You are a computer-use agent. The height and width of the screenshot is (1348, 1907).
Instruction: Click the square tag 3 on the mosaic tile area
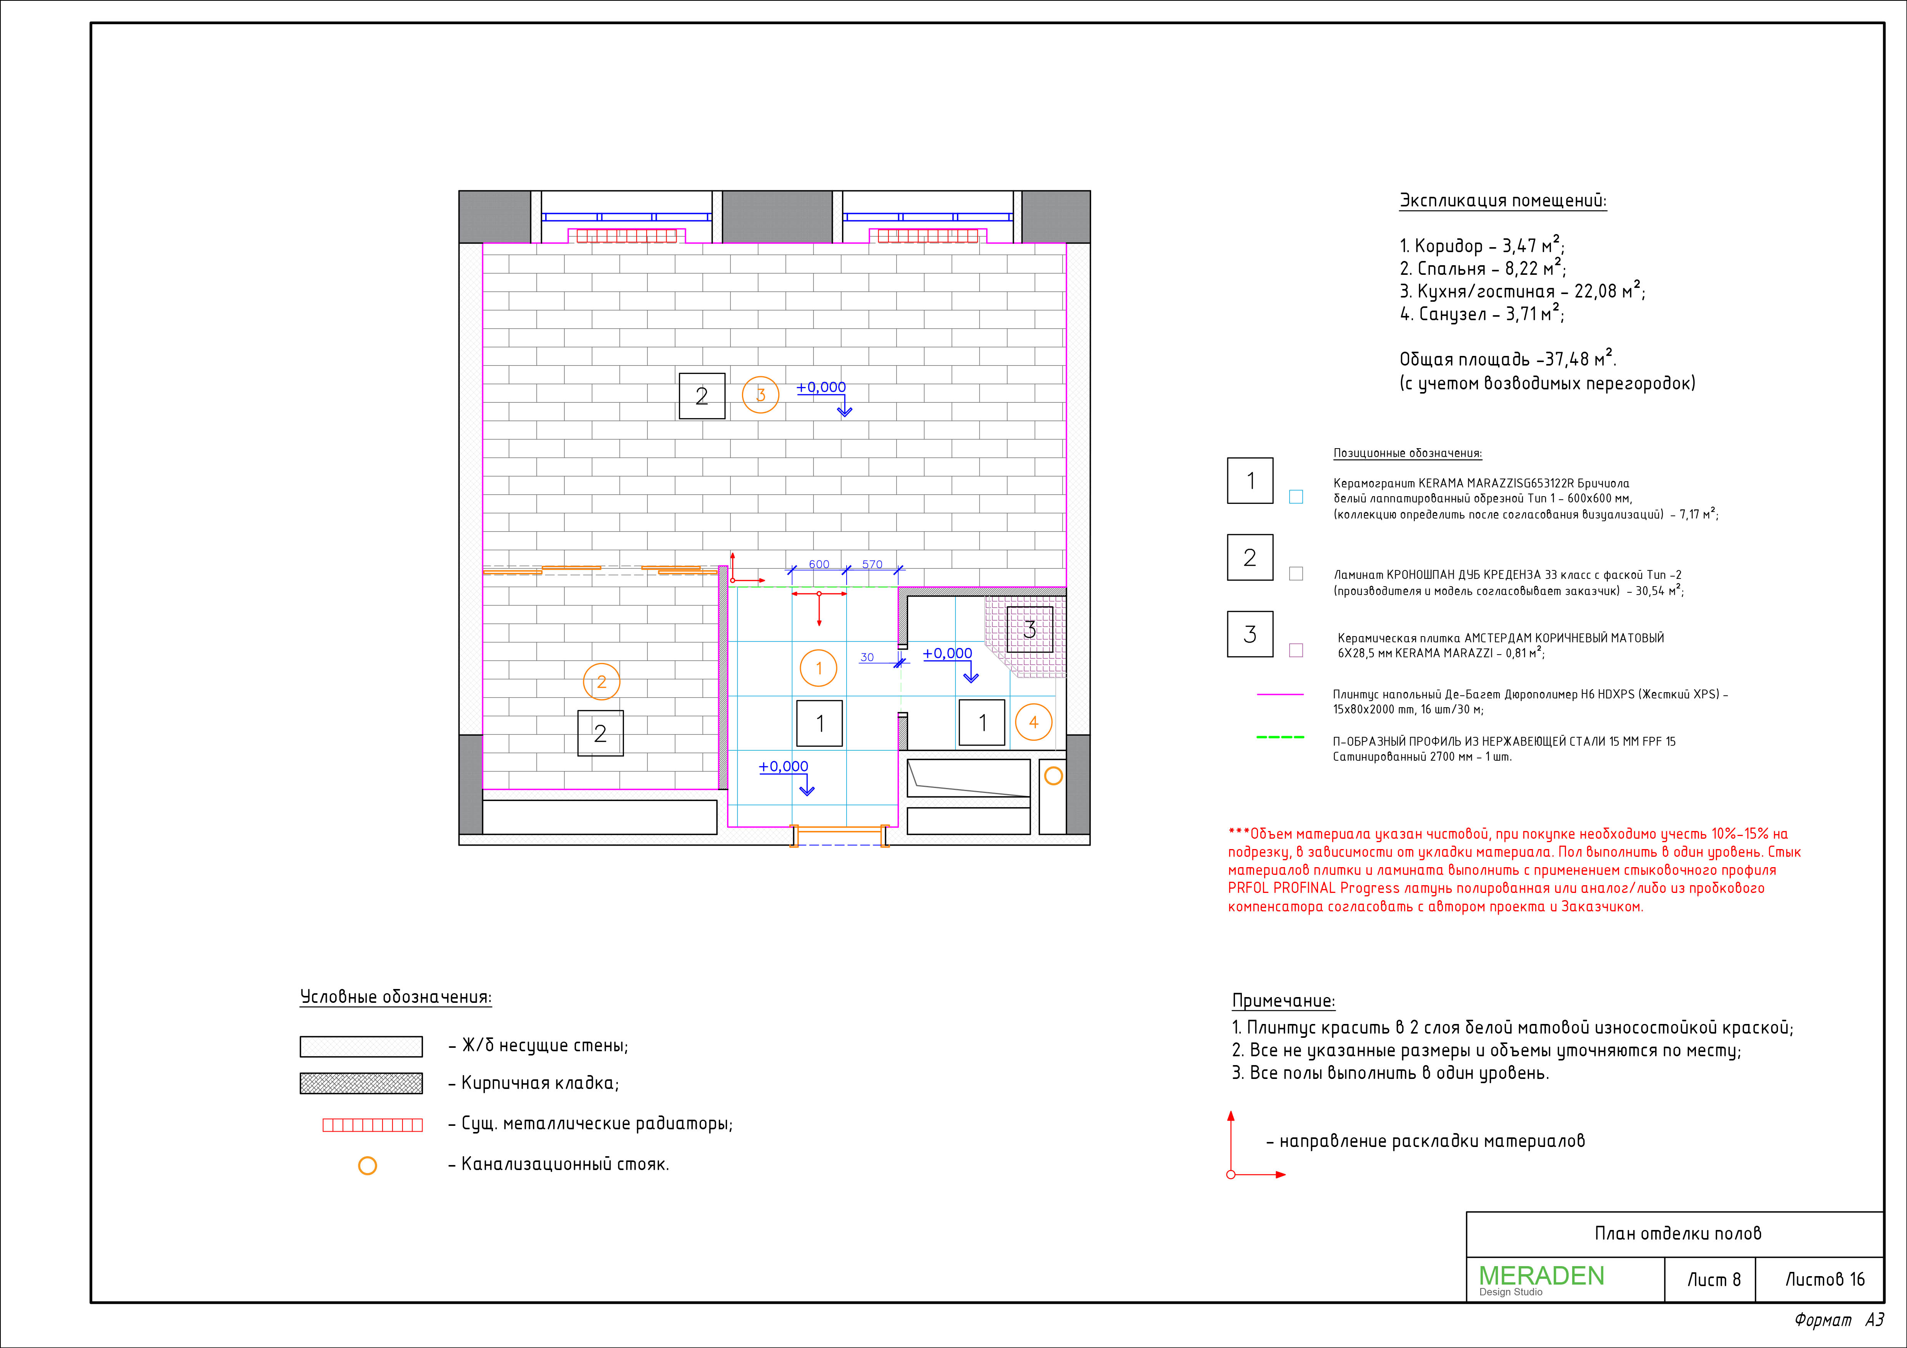(x=1030, y=630)
